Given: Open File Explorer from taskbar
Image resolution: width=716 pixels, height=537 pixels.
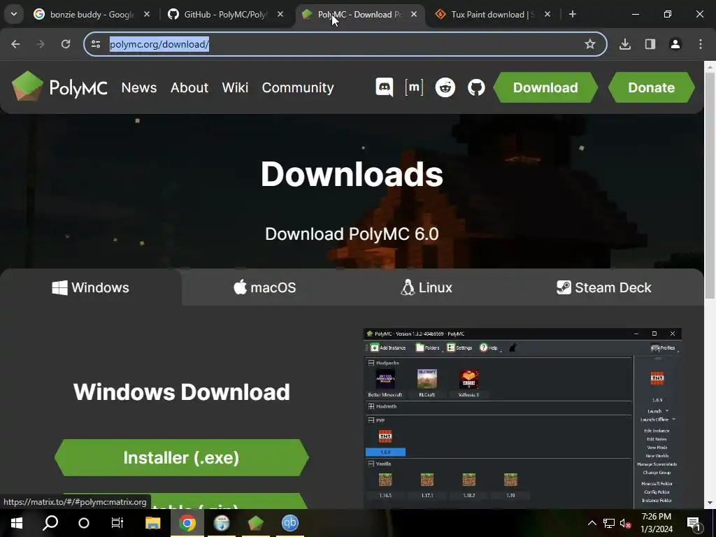Looking at the screenshot, I should 153,522.
